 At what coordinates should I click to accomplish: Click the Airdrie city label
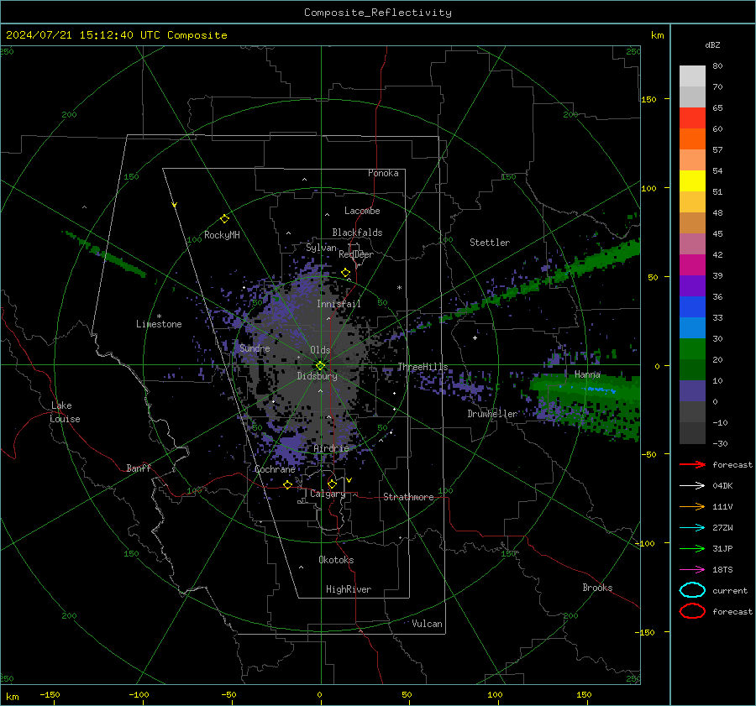tap(331, 448)
